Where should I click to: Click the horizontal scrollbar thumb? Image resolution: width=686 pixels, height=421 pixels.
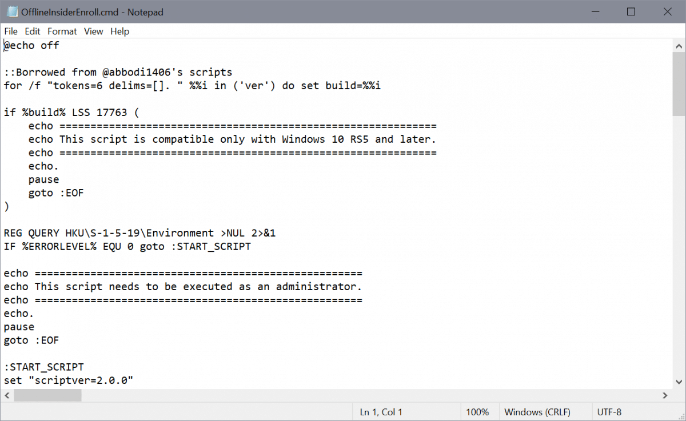click(48, 395)
